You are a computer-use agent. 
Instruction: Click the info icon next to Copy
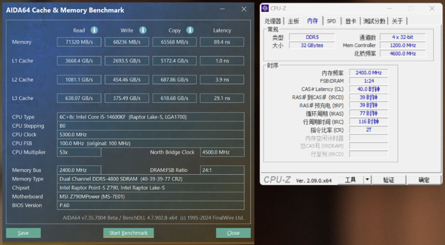190,30
